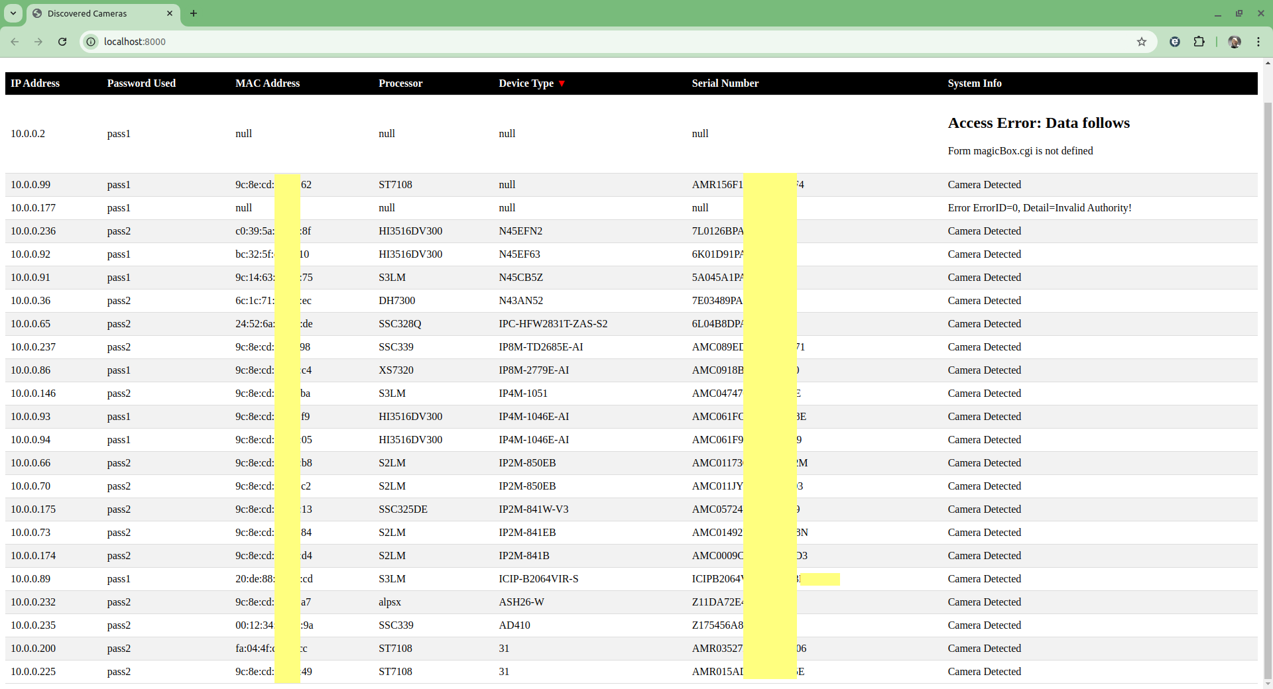Click processor cell SSC328Q
The height and width of the screenshot is (689, 1273).
[x=400, y=324]
